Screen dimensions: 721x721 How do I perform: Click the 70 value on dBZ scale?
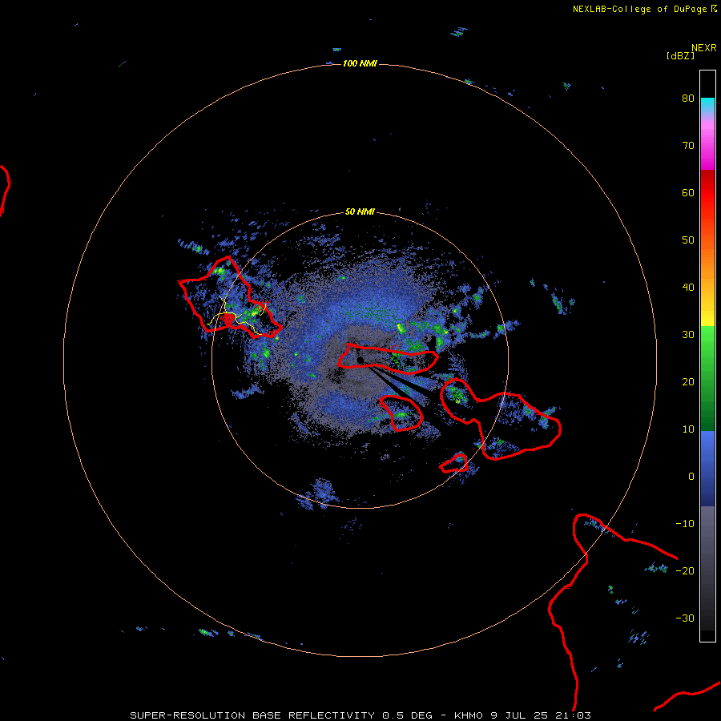click(x=688, y=145)
